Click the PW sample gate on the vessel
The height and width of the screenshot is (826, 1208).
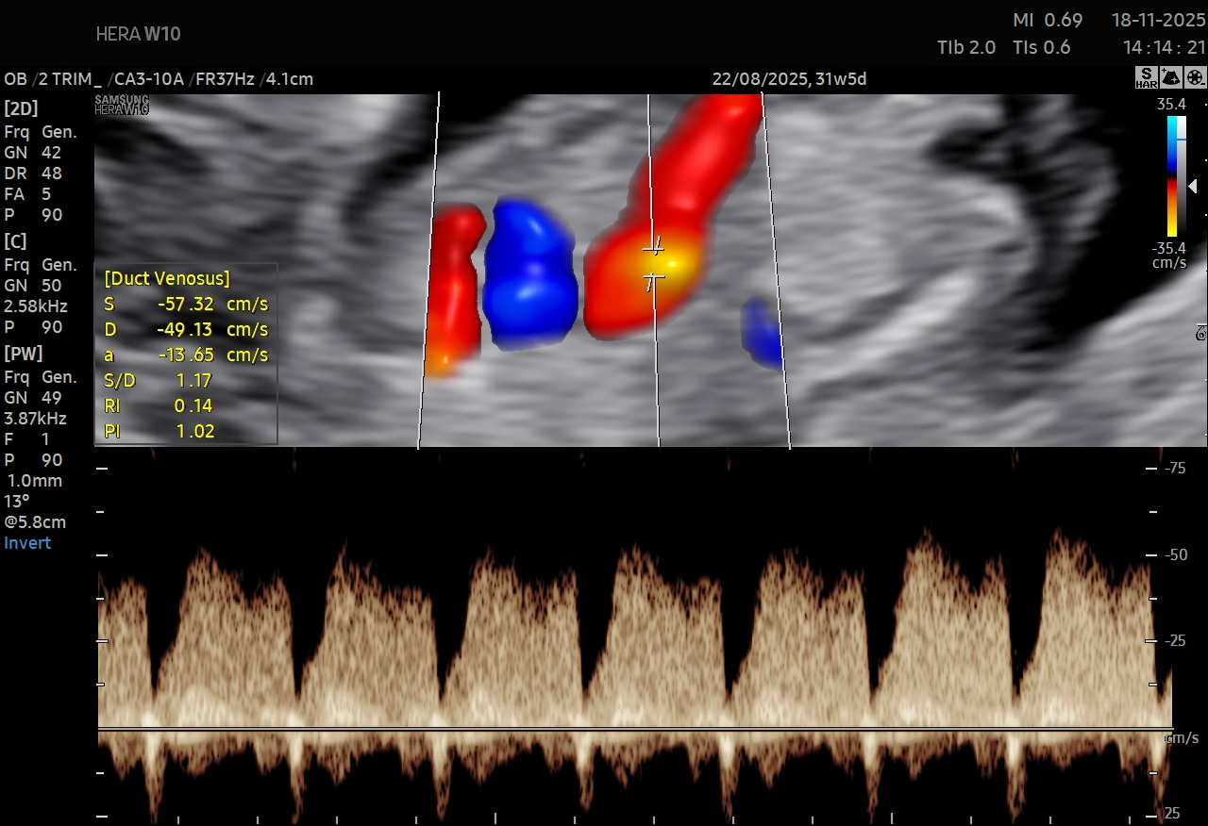click(x=654, y=263)
